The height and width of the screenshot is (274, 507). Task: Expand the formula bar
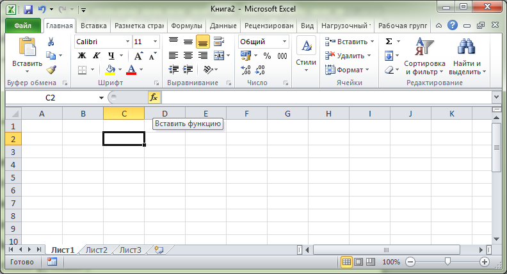point(496,97)
